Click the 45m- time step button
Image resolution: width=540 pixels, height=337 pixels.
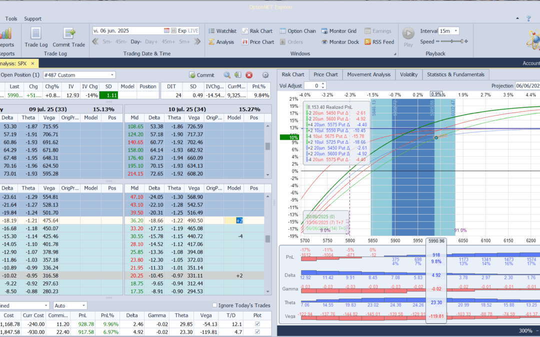pos(121,41)
